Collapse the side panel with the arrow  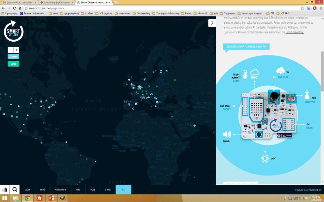click(x=212, y=23)
